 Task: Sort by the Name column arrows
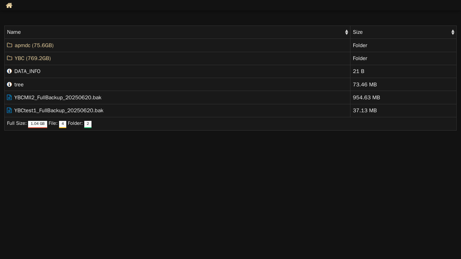[x=346, y=32]
